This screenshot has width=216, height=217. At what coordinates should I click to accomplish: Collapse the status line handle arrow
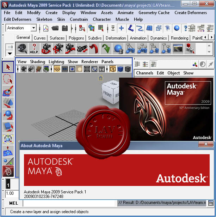pyautogui.click(x=3, y=25)
